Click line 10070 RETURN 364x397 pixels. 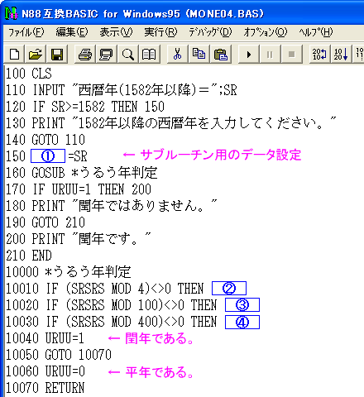45,388
